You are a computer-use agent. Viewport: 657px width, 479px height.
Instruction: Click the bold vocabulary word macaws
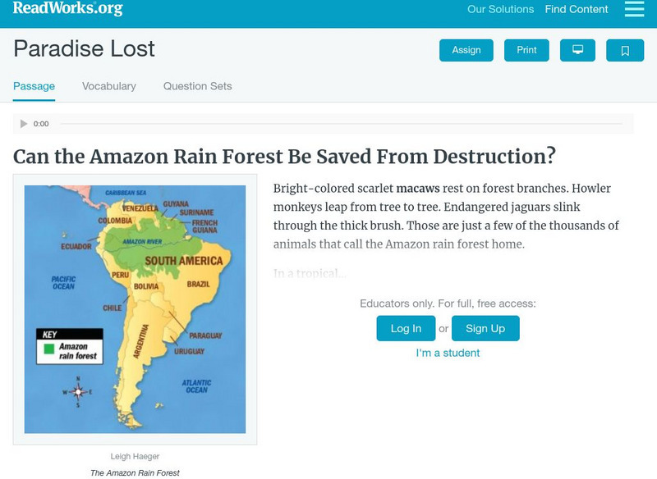click(418, 188)
